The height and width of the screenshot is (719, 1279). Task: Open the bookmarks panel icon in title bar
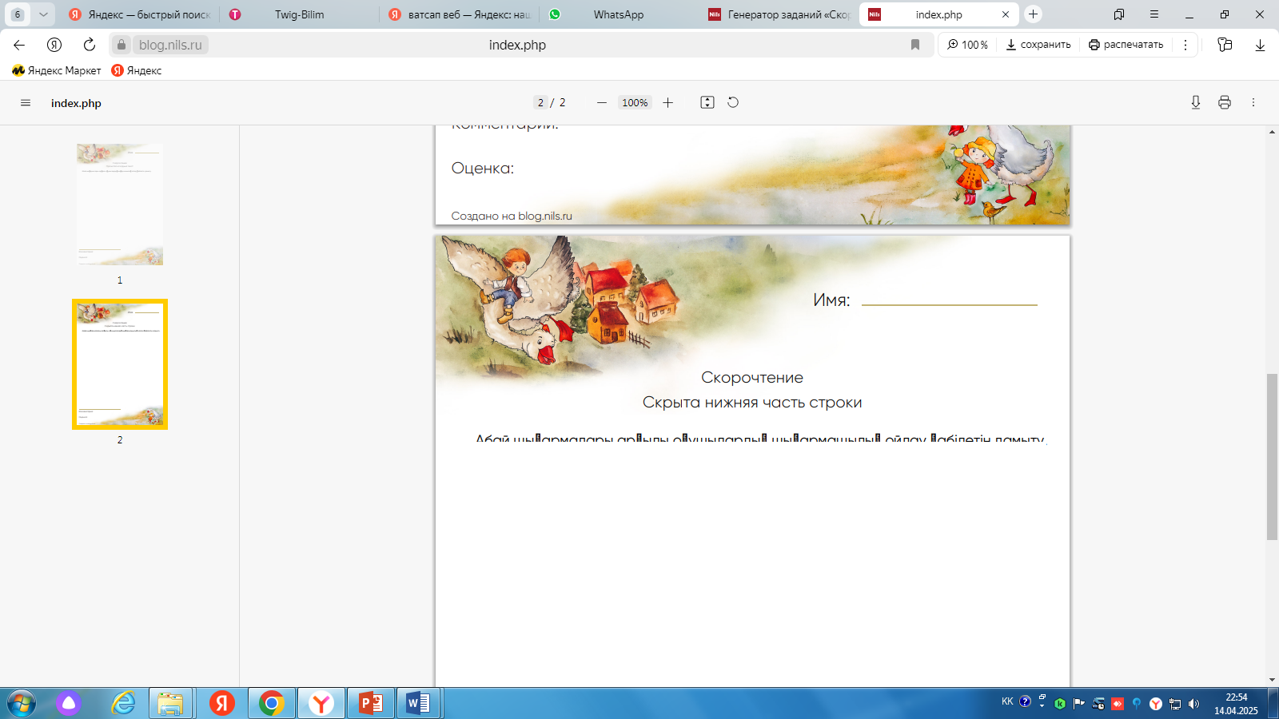pyautogui.click(x=1119, y=14)
